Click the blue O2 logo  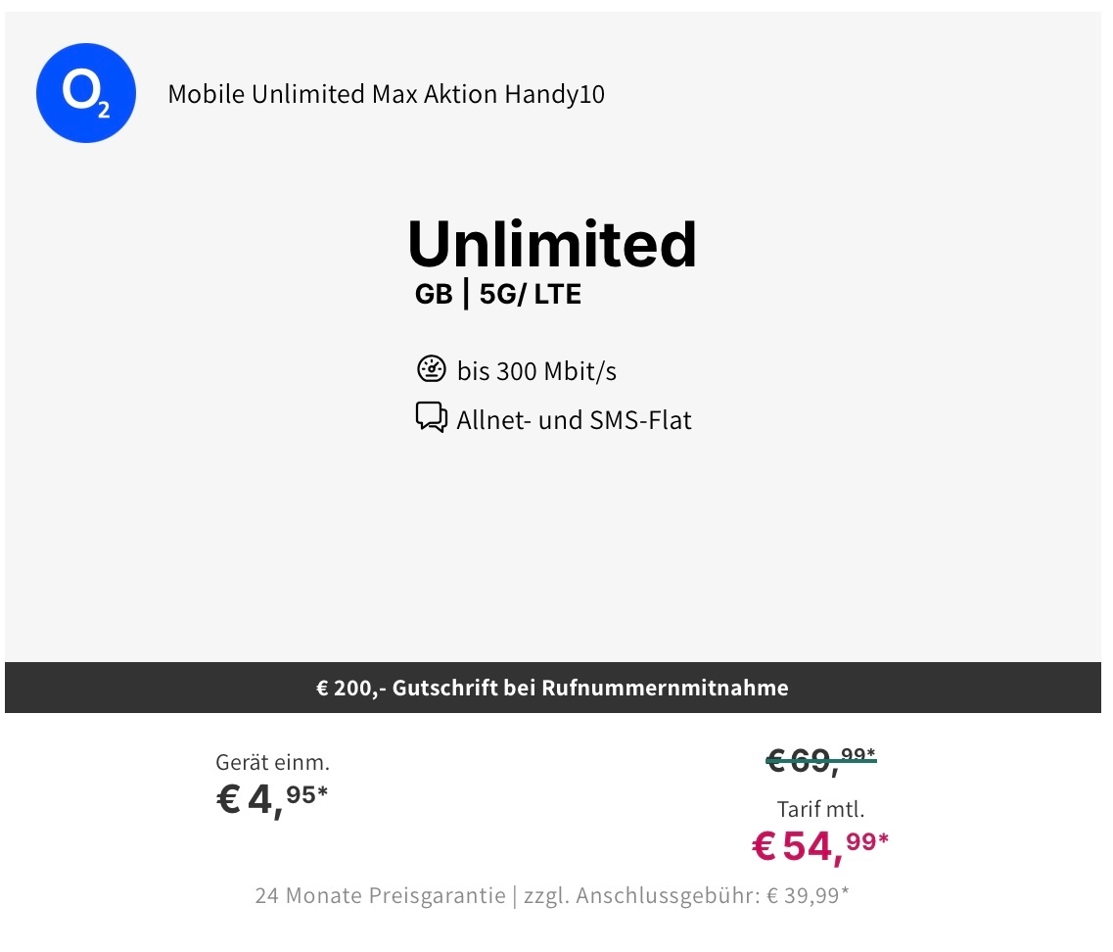click(86, 93)
